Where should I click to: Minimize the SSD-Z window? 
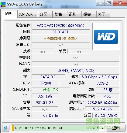click(101, 3)
